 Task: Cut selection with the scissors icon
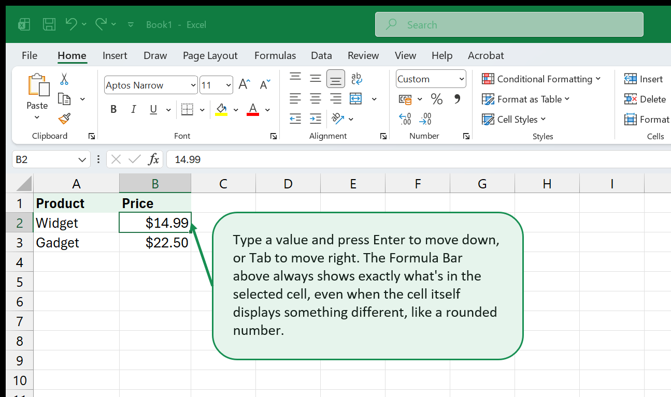point(64,79)
